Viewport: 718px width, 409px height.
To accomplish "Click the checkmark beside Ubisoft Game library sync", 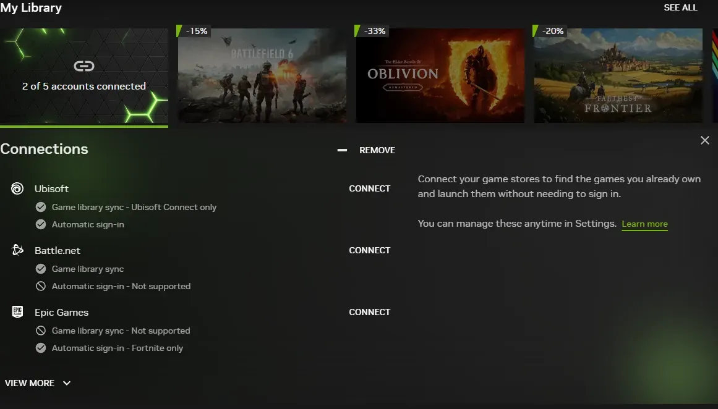I will (x=41, y=207).
